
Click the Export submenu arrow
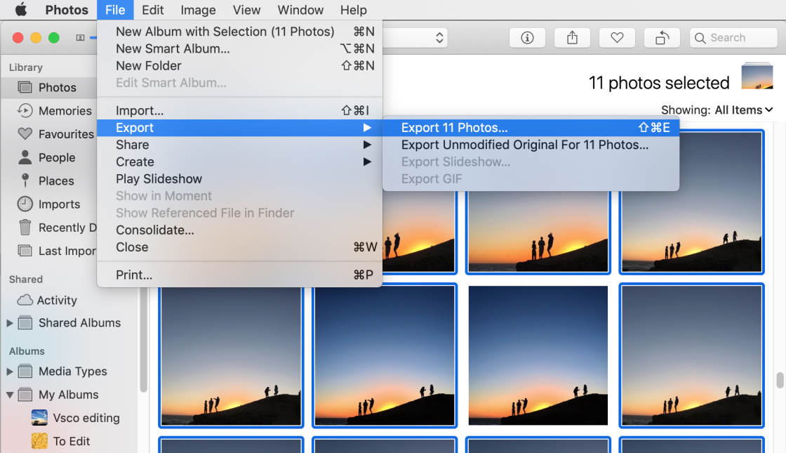(x=367, y=127)
